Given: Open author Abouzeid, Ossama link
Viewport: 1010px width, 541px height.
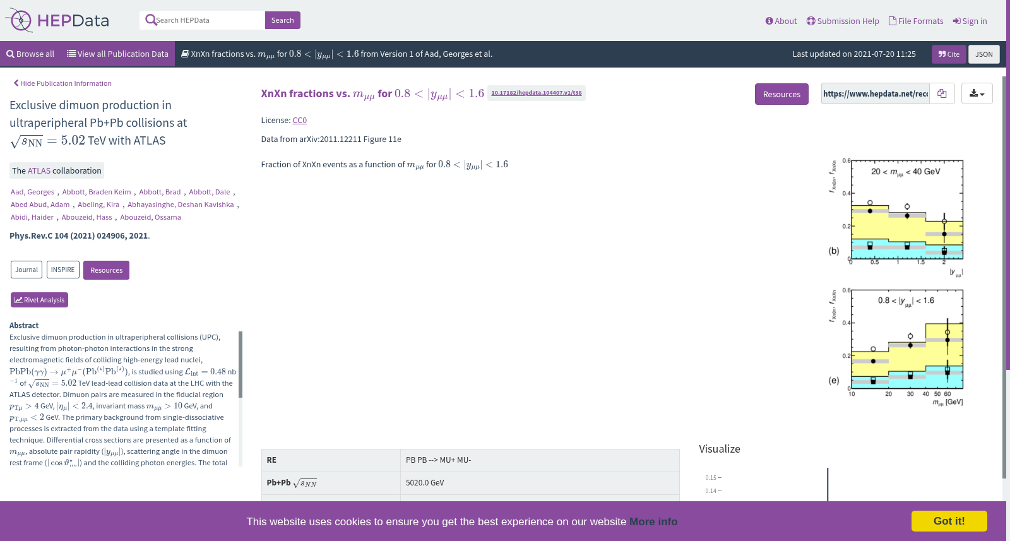Looking at the screenshot, I should point(150,217).
